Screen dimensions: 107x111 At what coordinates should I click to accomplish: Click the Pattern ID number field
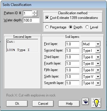point(27,13)
